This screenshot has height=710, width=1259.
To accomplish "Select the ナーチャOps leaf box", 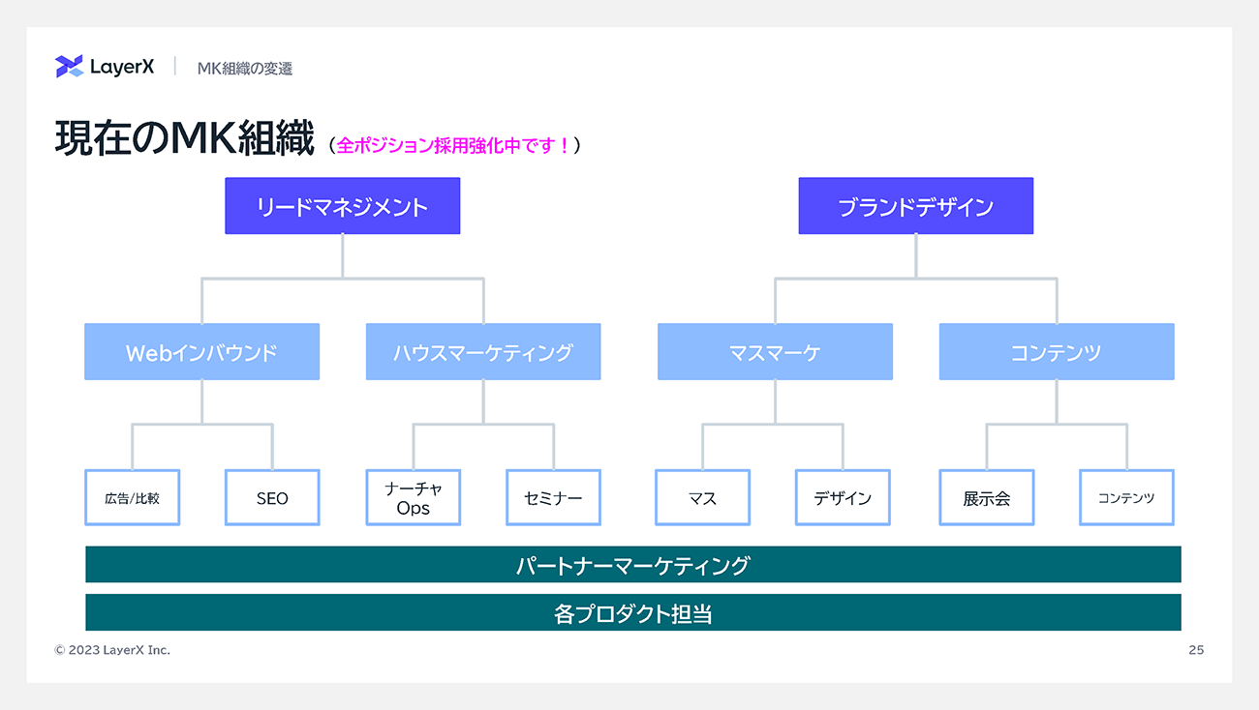I will point(413,498).
